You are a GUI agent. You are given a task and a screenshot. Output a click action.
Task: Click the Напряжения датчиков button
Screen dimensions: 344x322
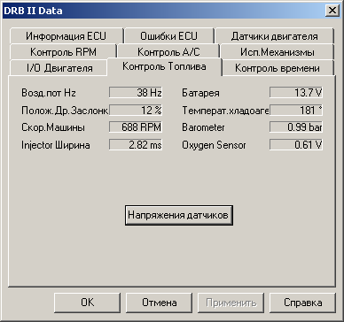point(179,215)
